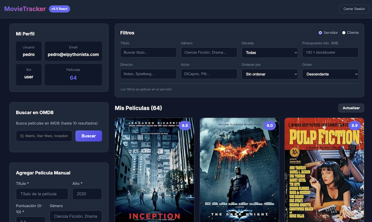The image size is (372, 222).
Task: Open the Orden dropdown set to Descendente
Action: coord(330,74)
